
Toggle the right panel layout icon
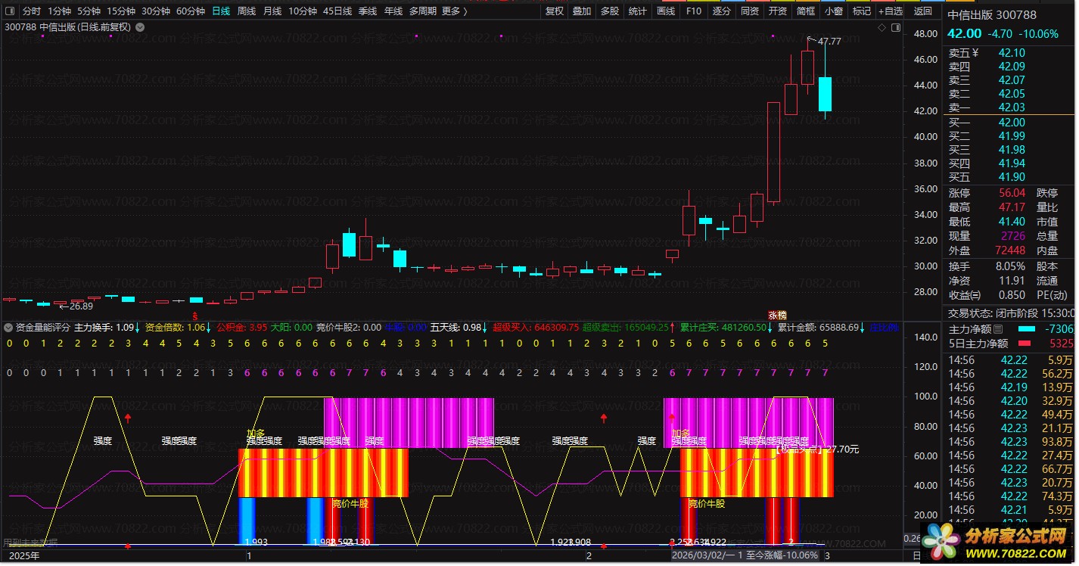(x=895, y=27)
